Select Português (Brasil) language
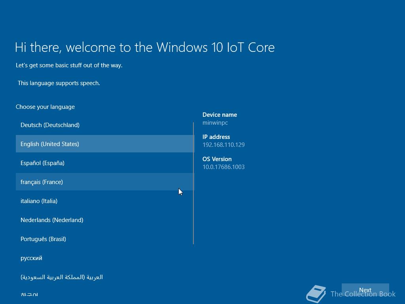 [x=104, y=239]
